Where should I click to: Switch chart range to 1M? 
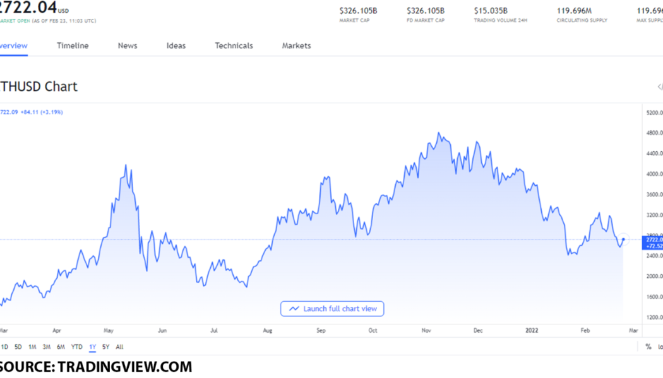32,347
